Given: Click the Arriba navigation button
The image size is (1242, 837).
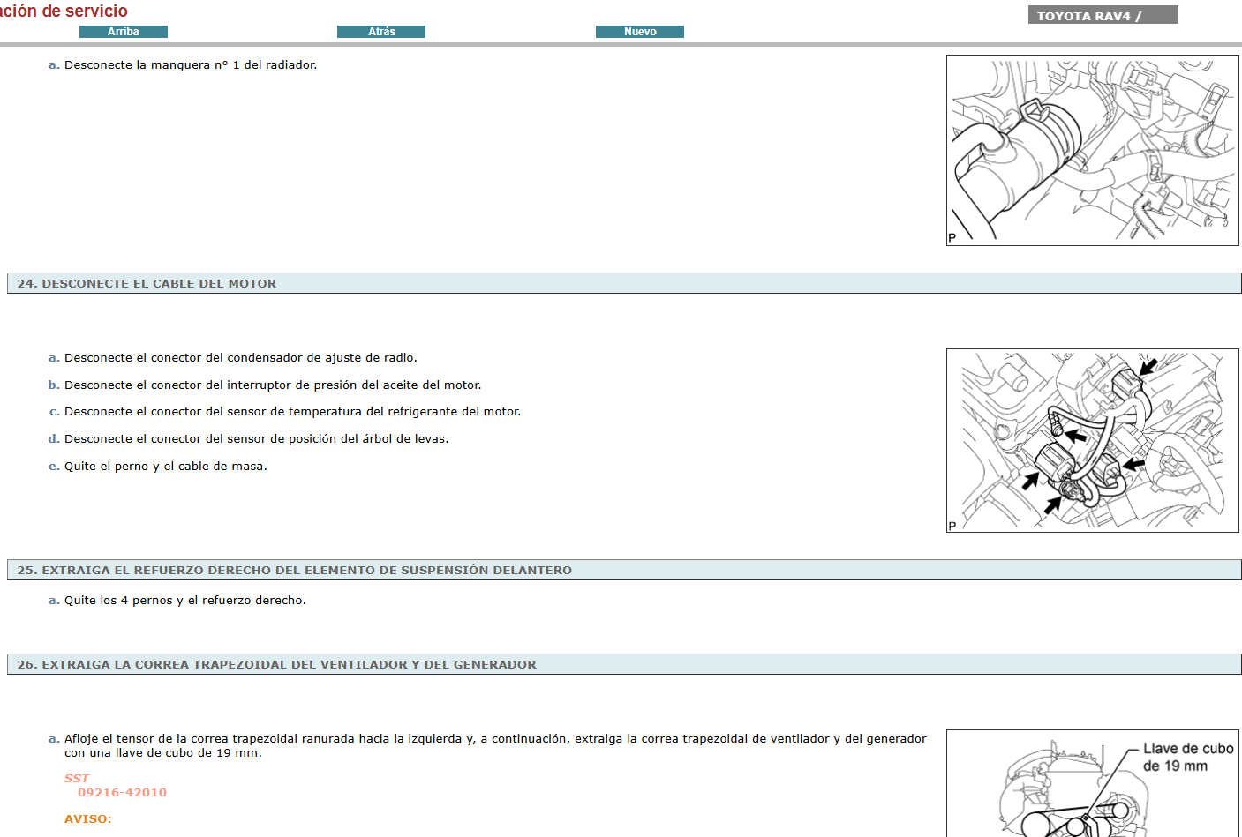Looking at the screenshot, I should [x=124, y=32].
